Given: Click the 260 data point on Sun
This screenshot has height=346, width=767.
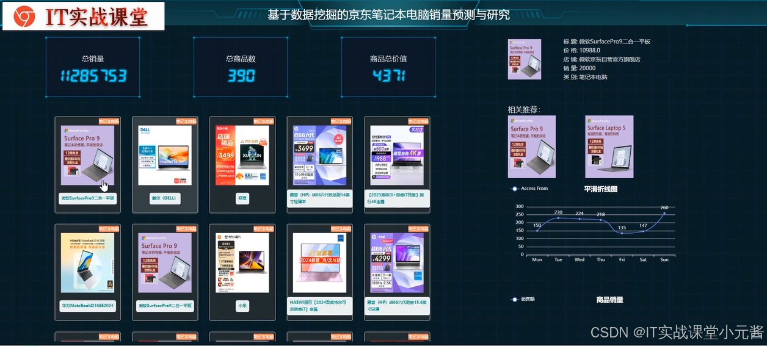Looking at the screenshot, I should coord(664,213).
